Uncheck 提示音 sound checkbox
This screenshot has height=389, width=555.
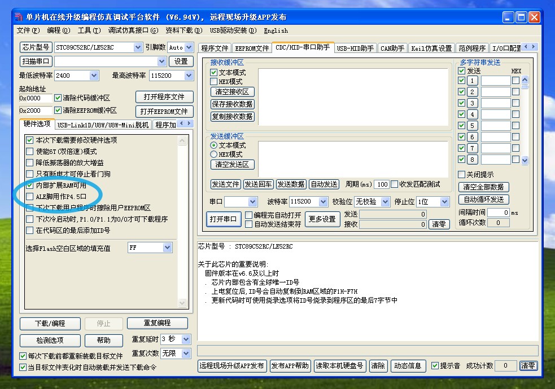[435, 366]
